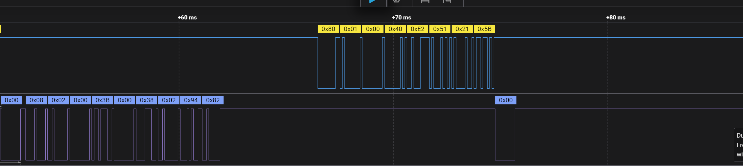This screenshot has width=743, height=166.
Task: Select the blue 0x3B decoded byte
Action: click(x=103, y=100)
